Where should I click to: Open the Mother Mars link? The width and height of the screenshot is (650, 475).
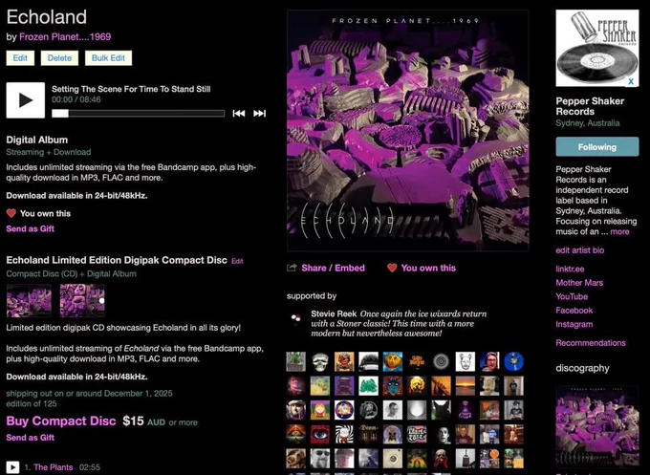[x=579, y=283]
